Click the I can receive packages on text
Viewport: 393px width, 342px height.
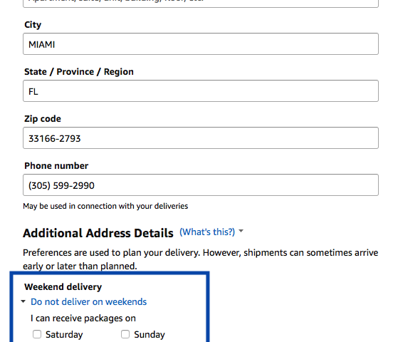click(x=83, y=318)
